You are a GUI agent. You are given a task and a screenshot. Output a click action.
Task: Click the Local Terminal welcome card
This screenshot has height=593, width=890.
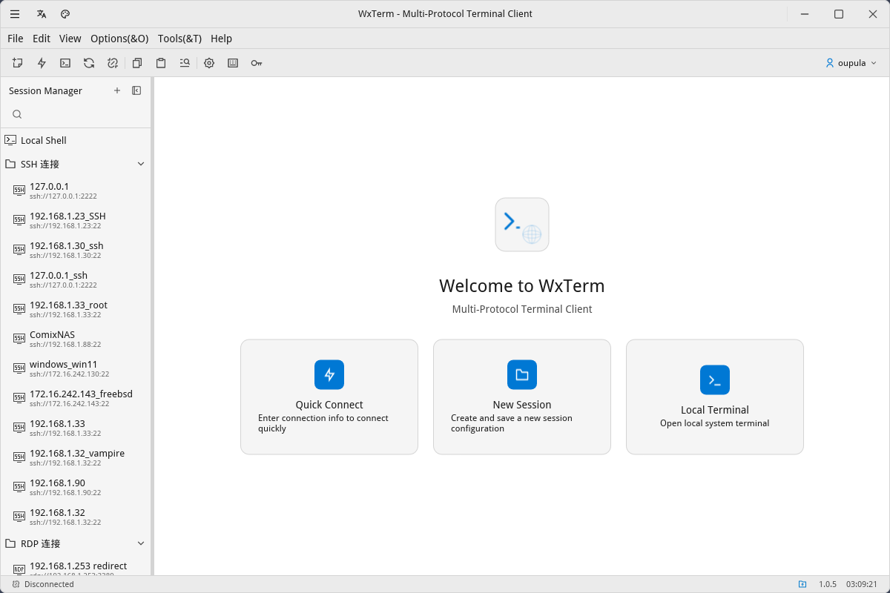pos(715,397)
